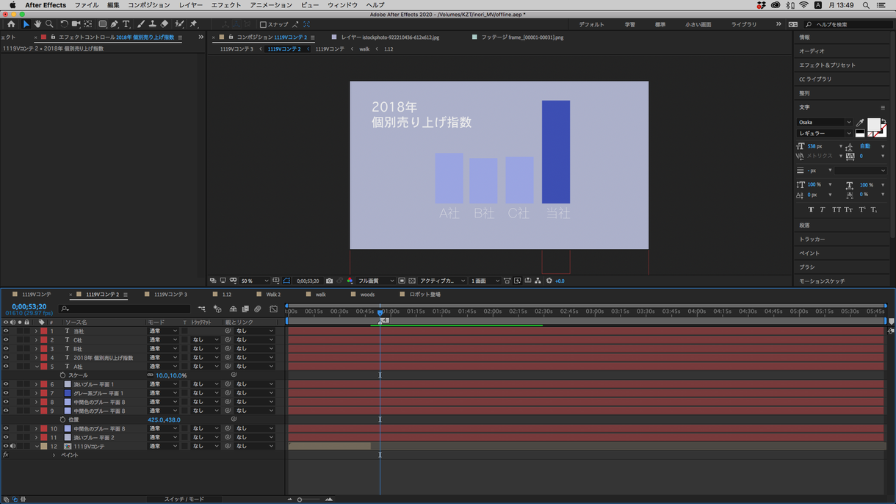Open the Osaka font family dropdown

pyautogui.click(x=825, y=123)
